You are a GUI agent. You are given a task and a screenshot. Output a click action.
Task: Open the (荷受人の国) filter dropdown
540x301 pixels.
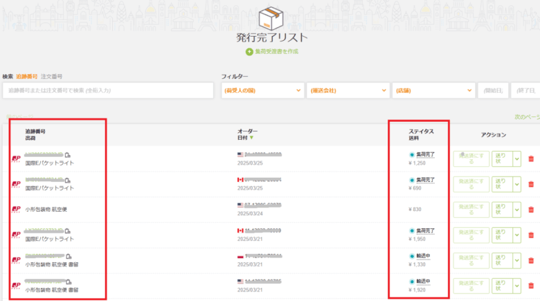[x=262, y=91]
